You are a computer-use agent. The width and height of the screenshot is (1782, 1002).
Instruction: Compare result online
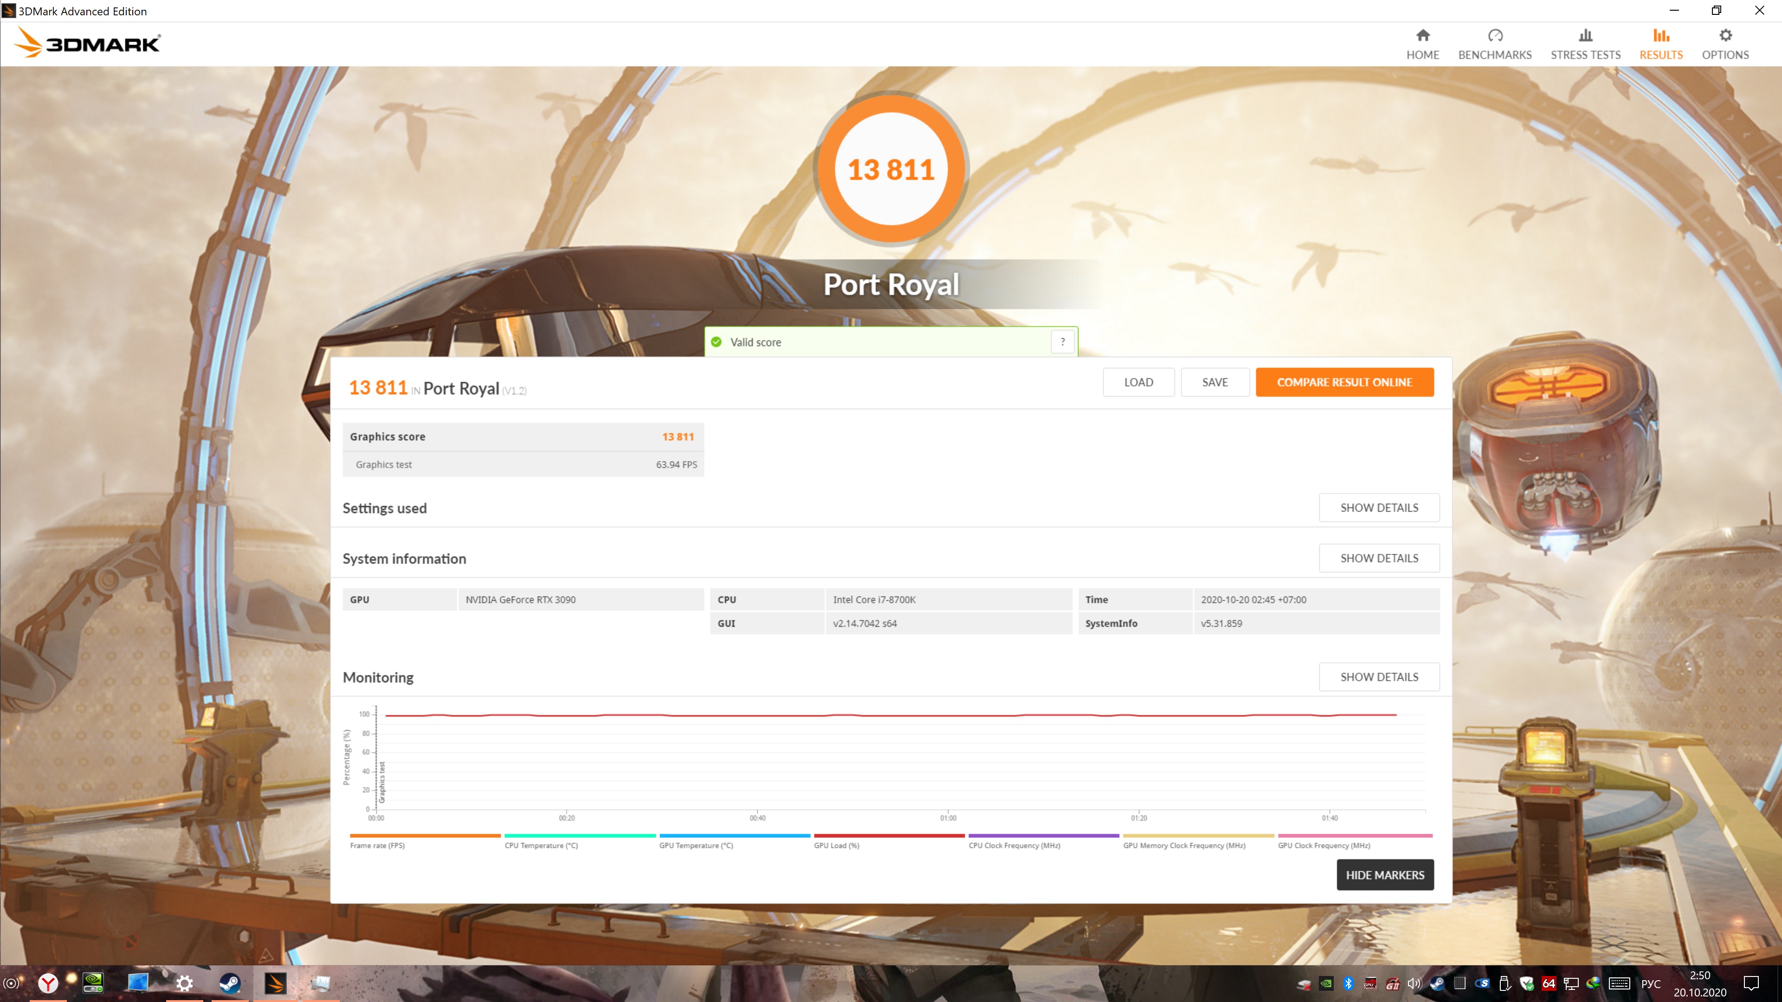1344,382
